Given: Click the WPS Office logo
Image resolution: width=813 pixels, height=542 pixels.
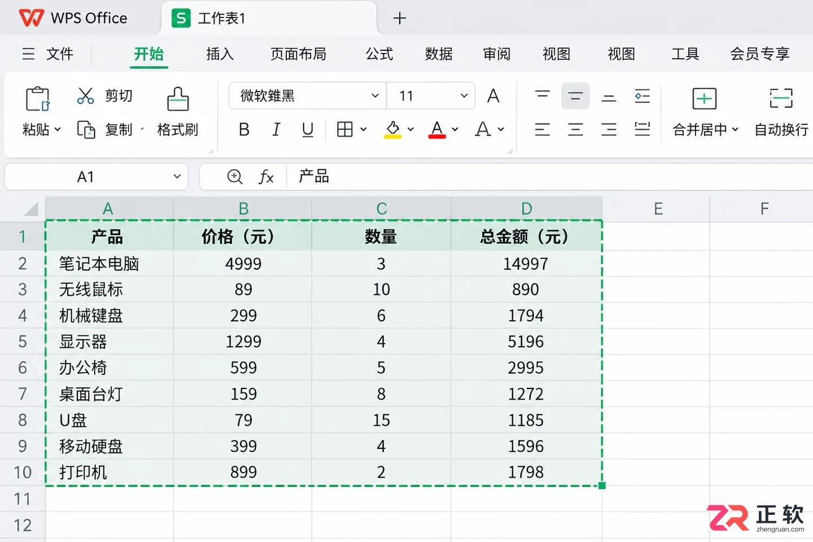Looking at the screenshot, I should coord(31,18).
